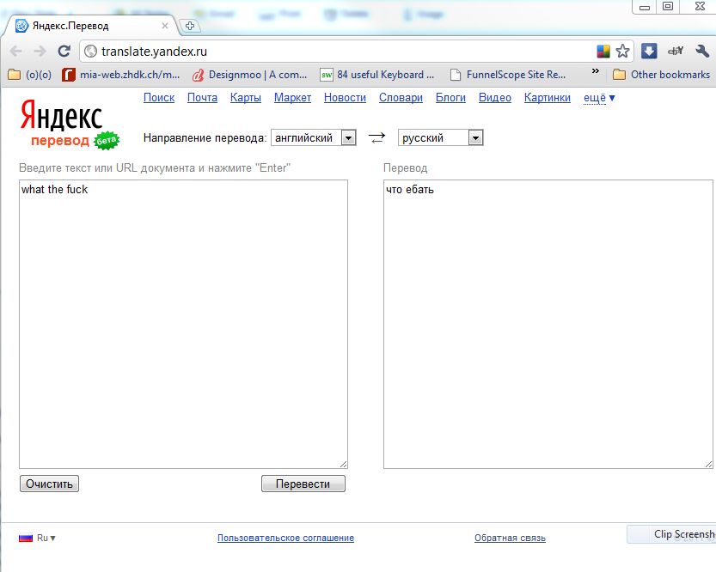
Task: Open the Словари link in the top navigation
Action: coord(401,98)
